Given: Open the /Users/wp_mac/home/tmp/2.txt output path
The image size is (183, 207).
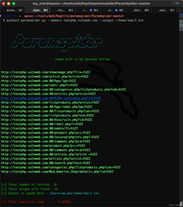Looking at the screenshot, I should (x=74, y=193).
